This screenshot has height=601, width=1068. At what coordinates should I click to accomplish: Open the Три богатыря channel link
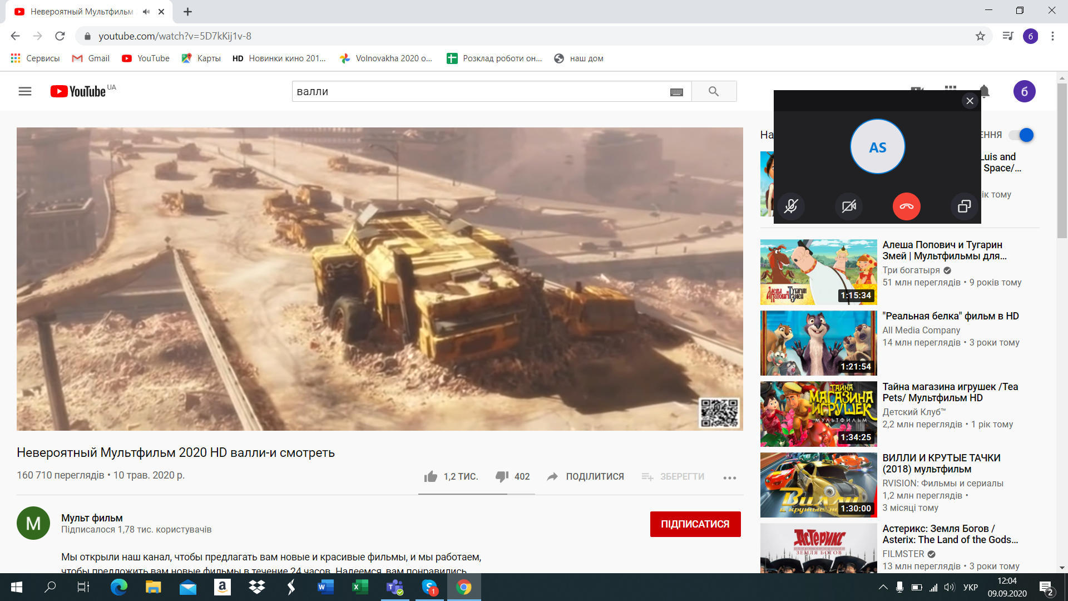coord(911,270)
